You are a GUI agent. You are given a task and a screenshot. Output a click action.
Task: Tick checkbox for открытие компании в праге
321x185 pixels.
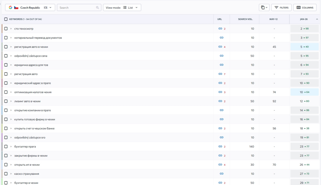tap(6, 110)
